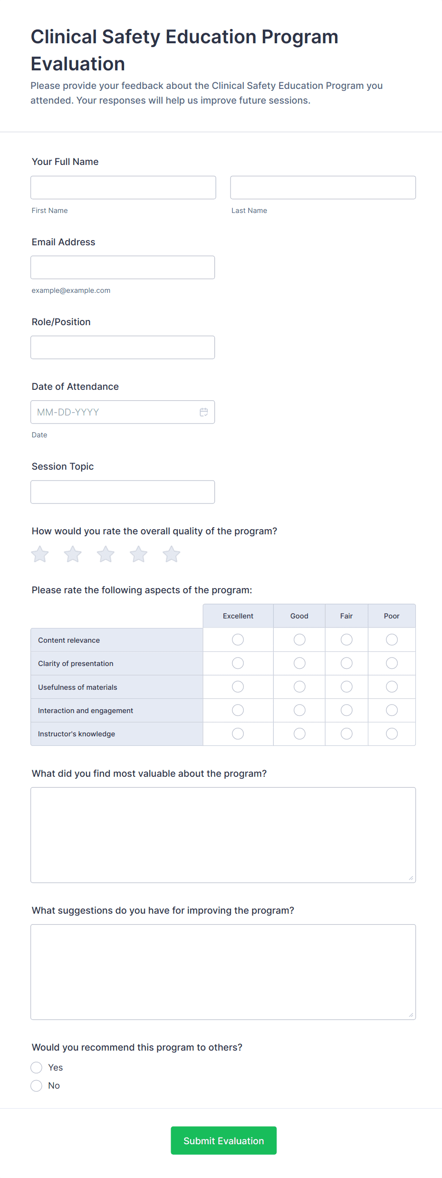This screenshot has width=442, height=1178.
Task: Click into the Last Name field
Action: 323,188
